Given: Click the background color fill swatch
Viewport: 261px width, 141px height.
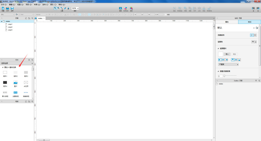Looking at the screenshot, I should (253, 42).
